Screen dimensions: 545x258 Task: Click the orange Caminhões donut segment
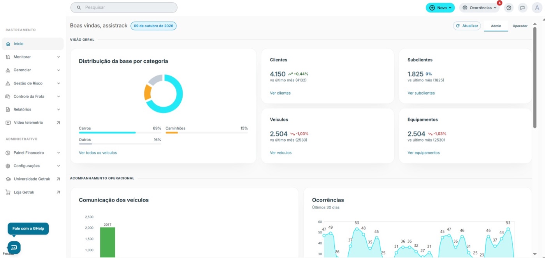(x=148, y=93)
